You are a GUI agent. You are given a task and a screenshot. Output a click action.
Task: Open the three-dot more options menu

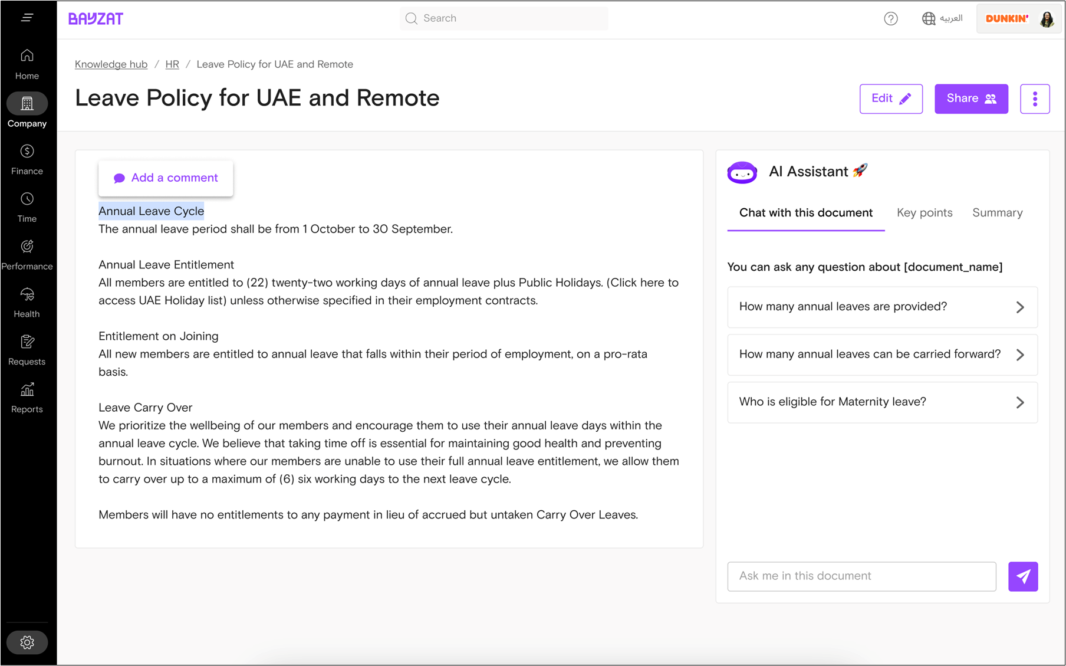(1035, 99)
